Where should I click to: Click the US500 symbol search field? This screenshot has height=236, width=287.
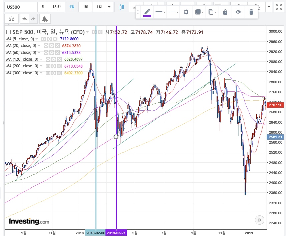(21, 7)
